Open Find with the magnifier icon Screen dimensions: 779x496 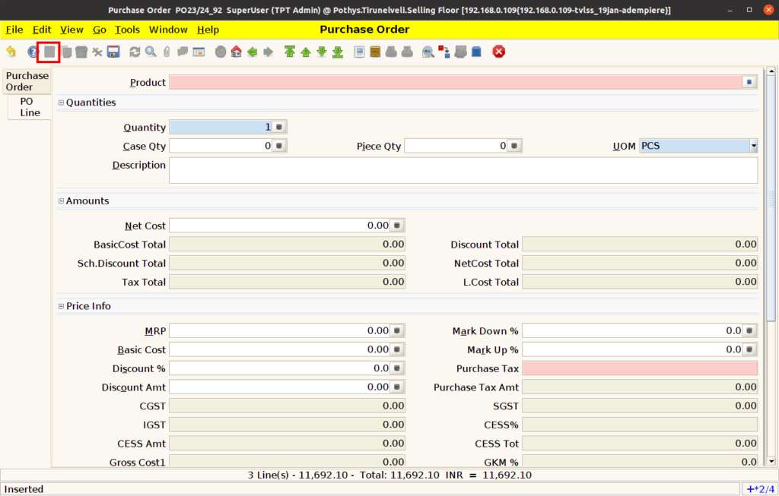(x=151, y=52)
